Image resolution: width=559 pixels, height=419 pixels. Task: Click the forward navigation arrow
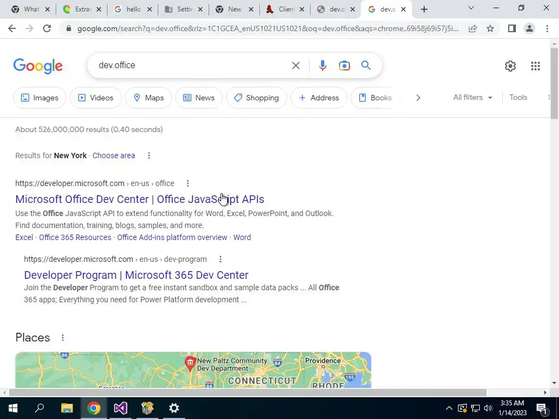click(29, 28)
